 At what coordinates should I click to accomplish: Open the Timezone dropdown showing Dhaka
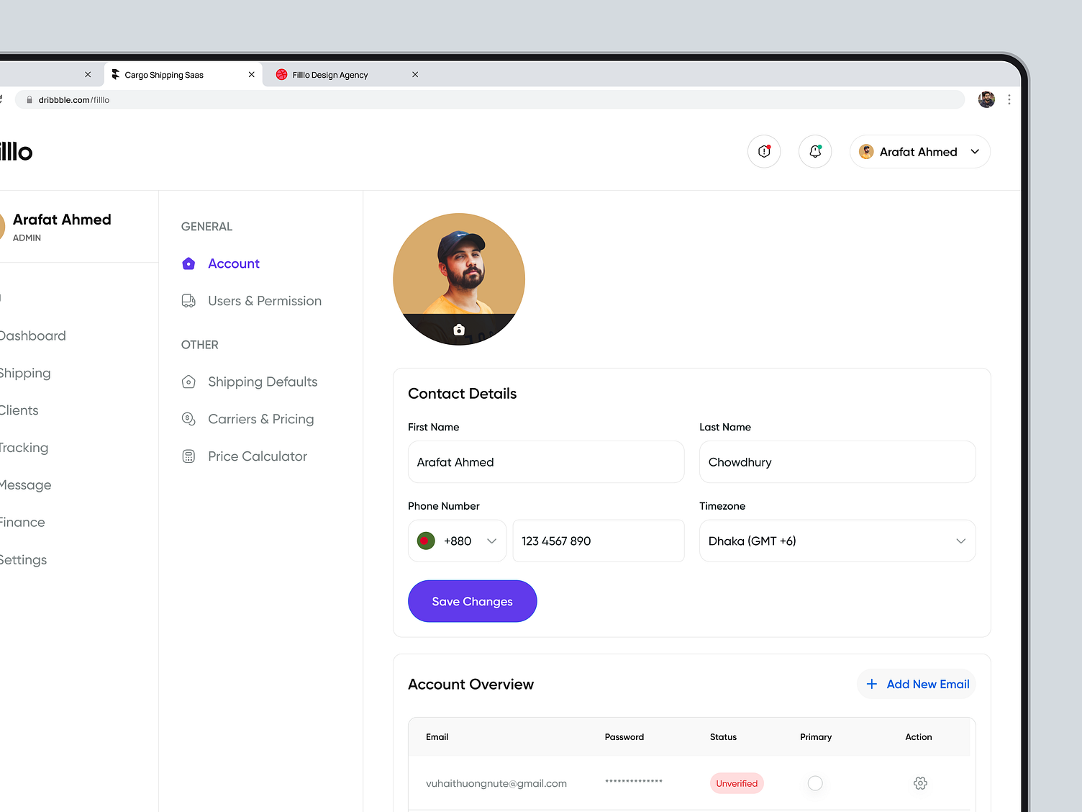pos(837,541)
